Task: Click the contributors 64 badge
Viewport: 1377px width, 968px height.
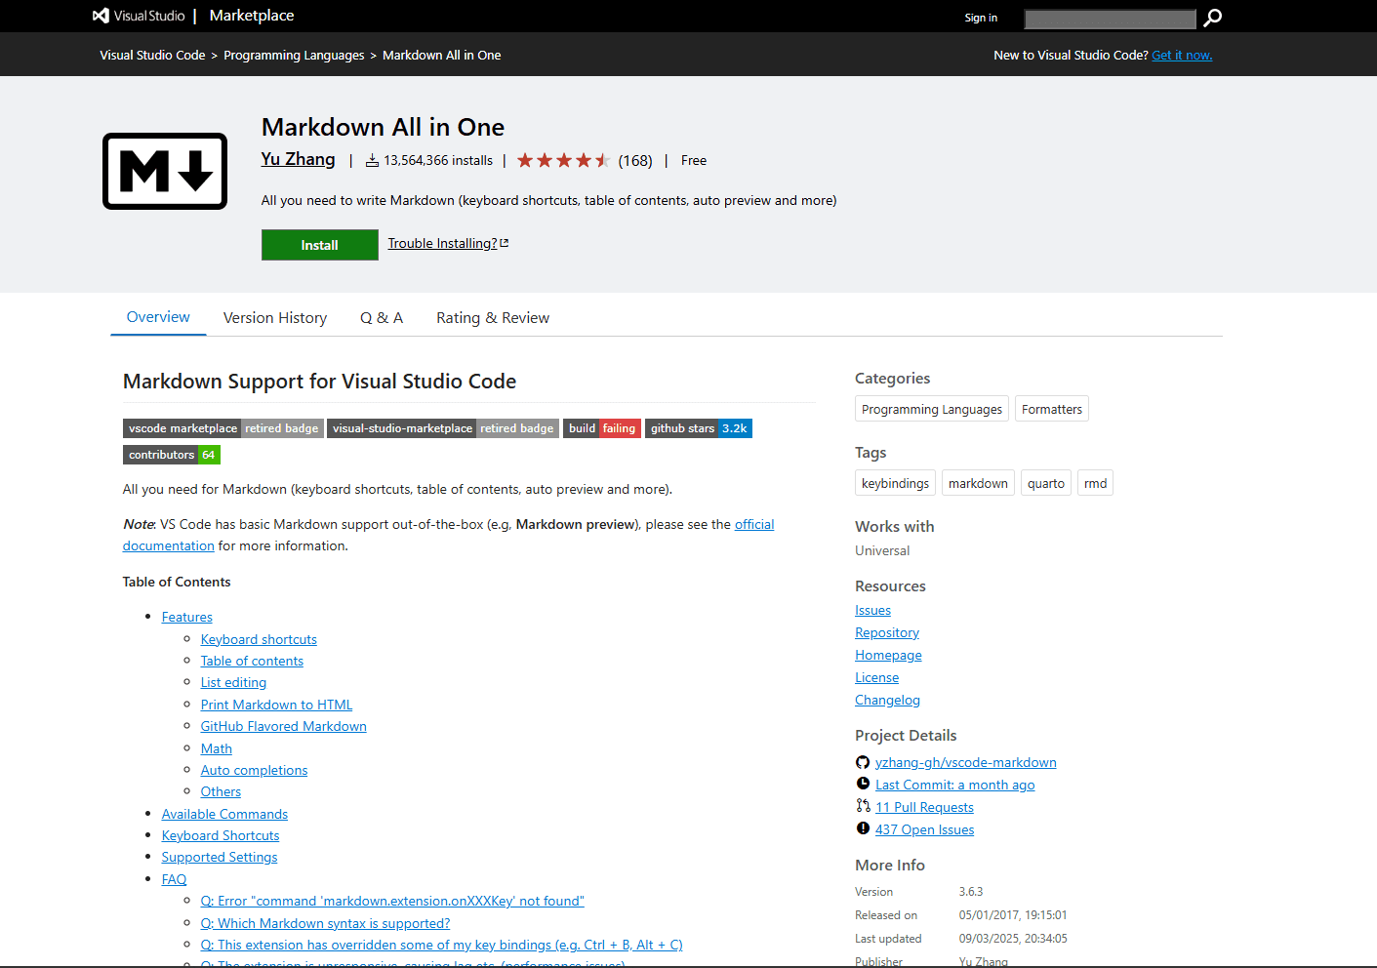Action: coord(172,455)
